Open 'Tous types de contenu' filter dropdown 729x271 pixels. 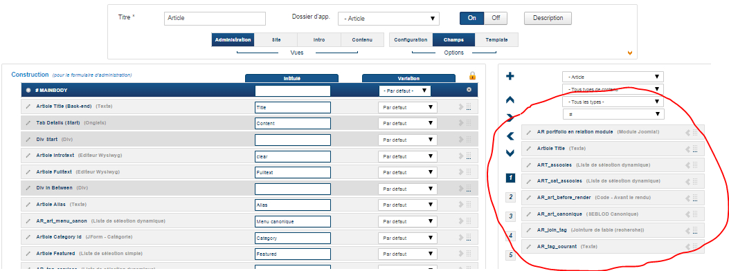tap(613, 89)
